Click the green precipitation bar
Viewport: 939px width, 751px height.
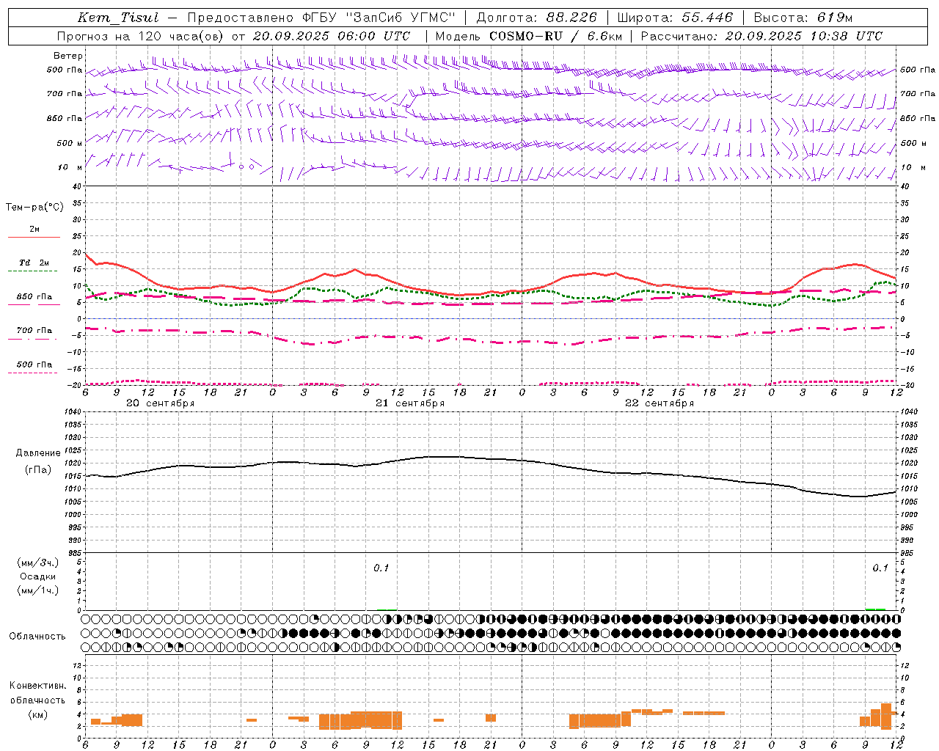pos(875,609)
